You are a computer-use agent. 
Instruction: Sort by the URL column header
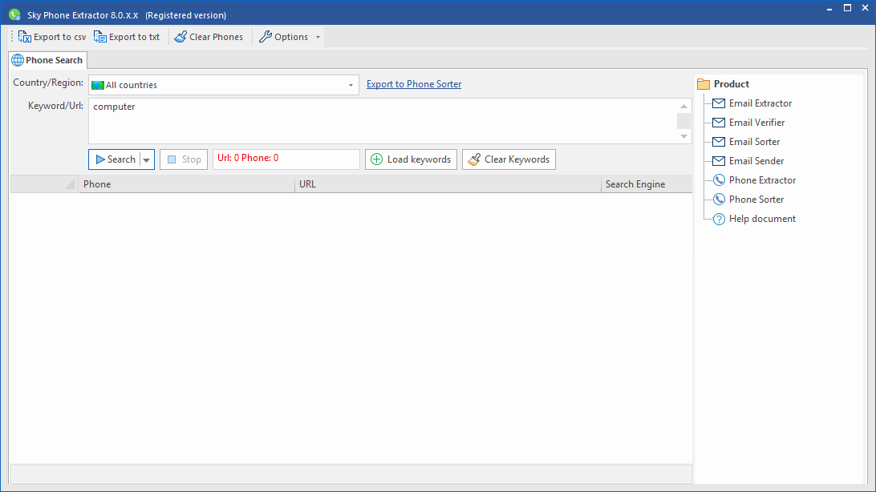tap(448, 184)
